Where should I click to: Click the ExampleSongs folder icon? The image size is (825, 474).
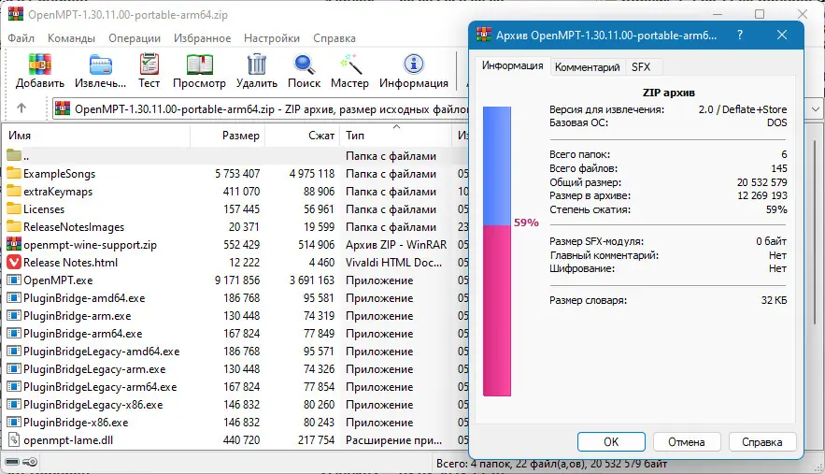[x=14, y=173]
